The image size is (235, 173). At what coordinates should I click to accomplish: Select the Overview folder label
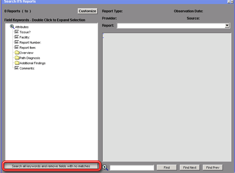27,53
